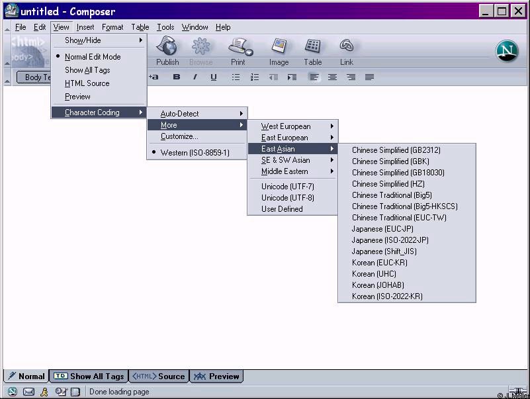530x399 pixels.
Task: Open Navigator from status bar icon
Action: [x=13, y=392]
